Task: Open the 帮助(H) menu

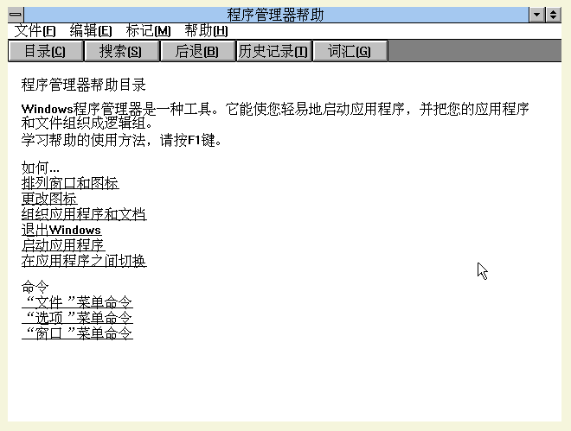Action: pos(206,31)
